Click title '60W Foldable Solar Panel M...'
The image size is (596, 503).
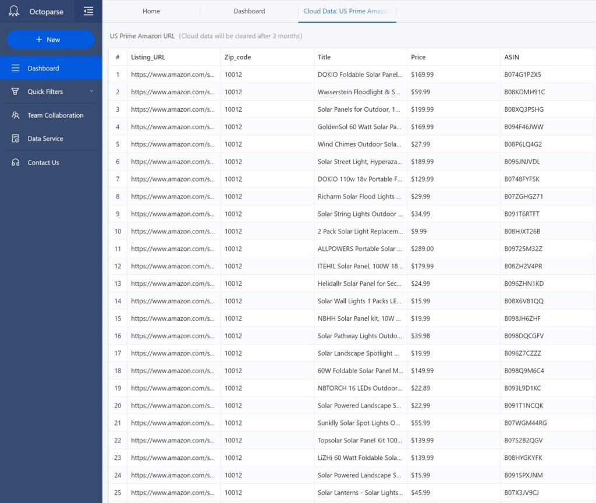click(360, 371)
